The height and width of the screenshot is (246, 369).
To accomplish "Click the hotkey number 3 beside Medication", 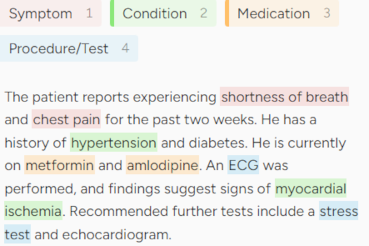I will point(327,14).
